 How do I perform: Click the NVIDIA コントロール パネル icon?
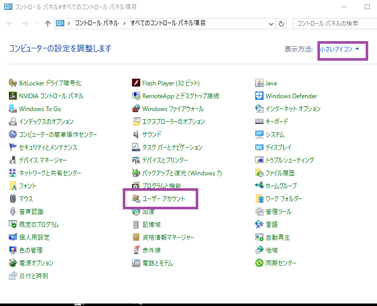pos(12,96)
